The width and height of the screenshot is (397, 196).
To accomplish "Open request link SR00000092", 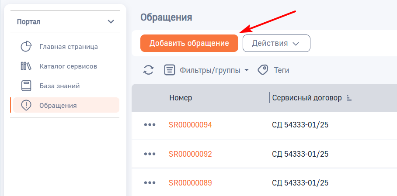I will coord(190,154).
